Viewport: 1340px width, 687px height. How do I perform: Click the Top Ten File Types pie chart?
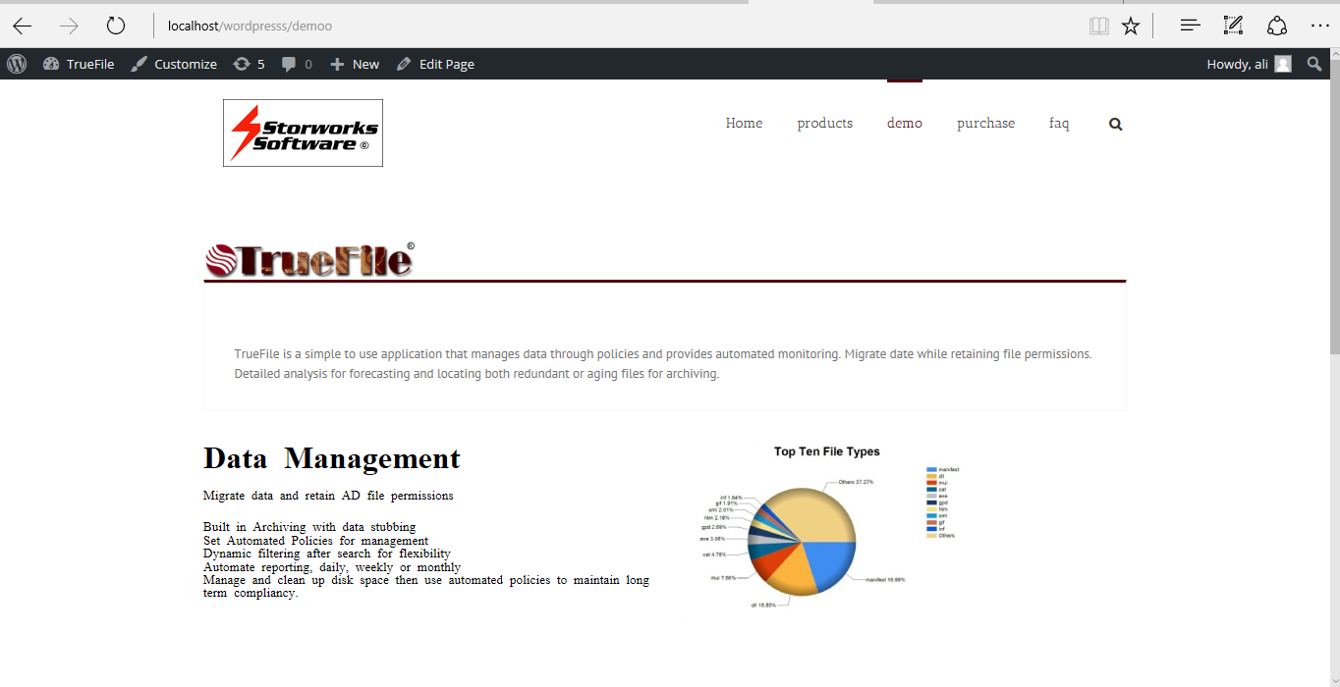803,542
